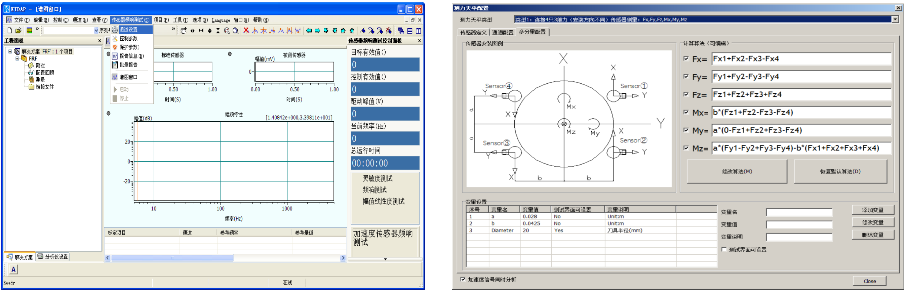905x291 pixels.
Task: Switch to the 通道配置 tab
Action: [x=502, y=32]
